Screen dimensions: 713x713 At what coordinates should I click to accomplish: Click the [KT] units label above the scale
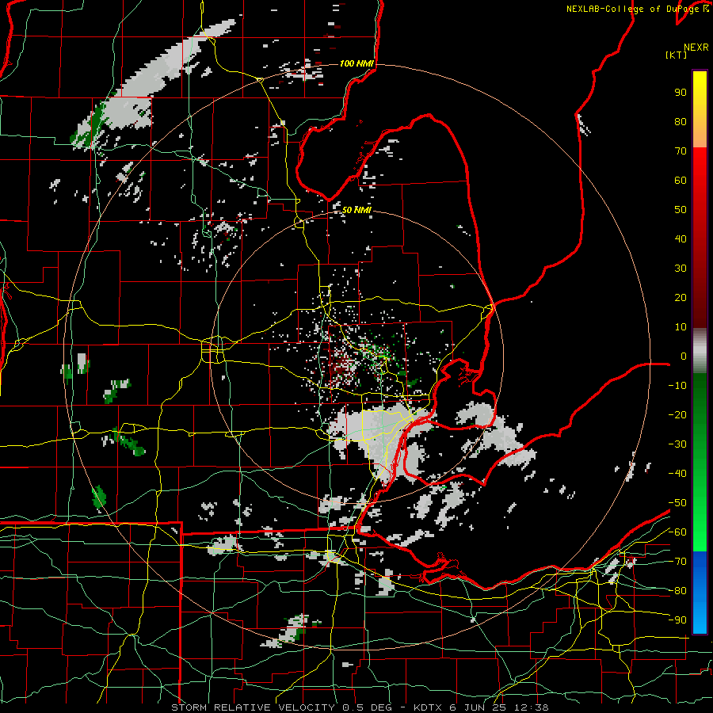[676, 55]
